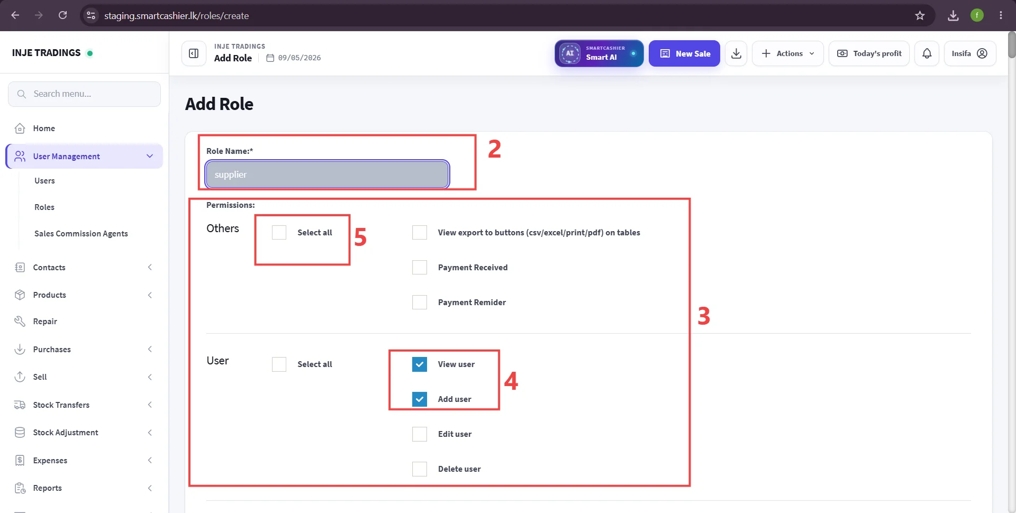Go to Roles in sidebar
Screen dimensions: 1016x513
(44, 207)
